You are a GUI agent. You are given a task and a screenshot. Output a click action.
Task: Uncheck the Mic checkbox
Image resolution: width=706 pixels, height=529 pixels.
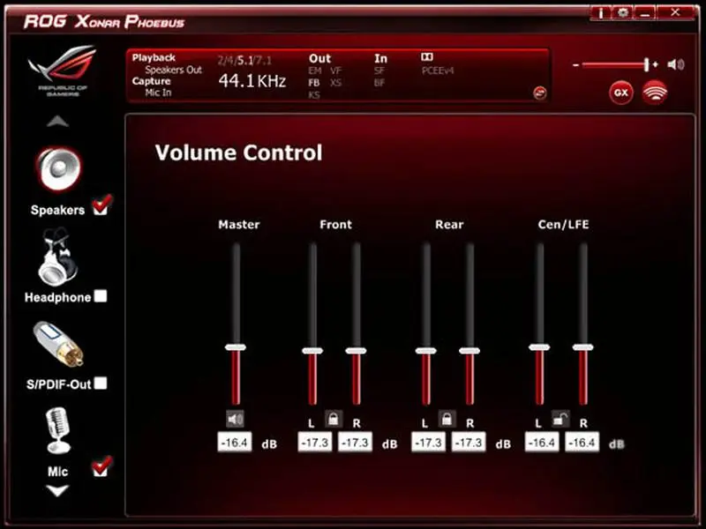coord(101,467)
